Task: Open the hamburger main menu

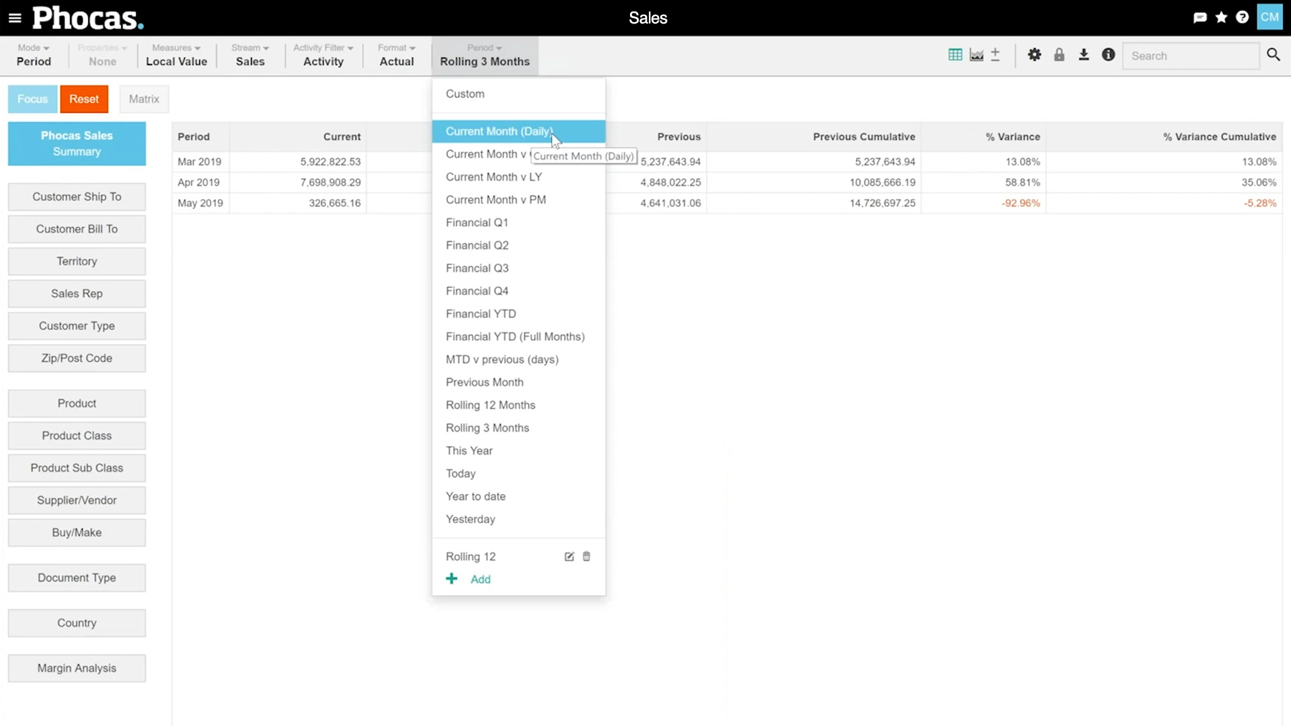Action: pyautogui.click(x=15, y=18)
